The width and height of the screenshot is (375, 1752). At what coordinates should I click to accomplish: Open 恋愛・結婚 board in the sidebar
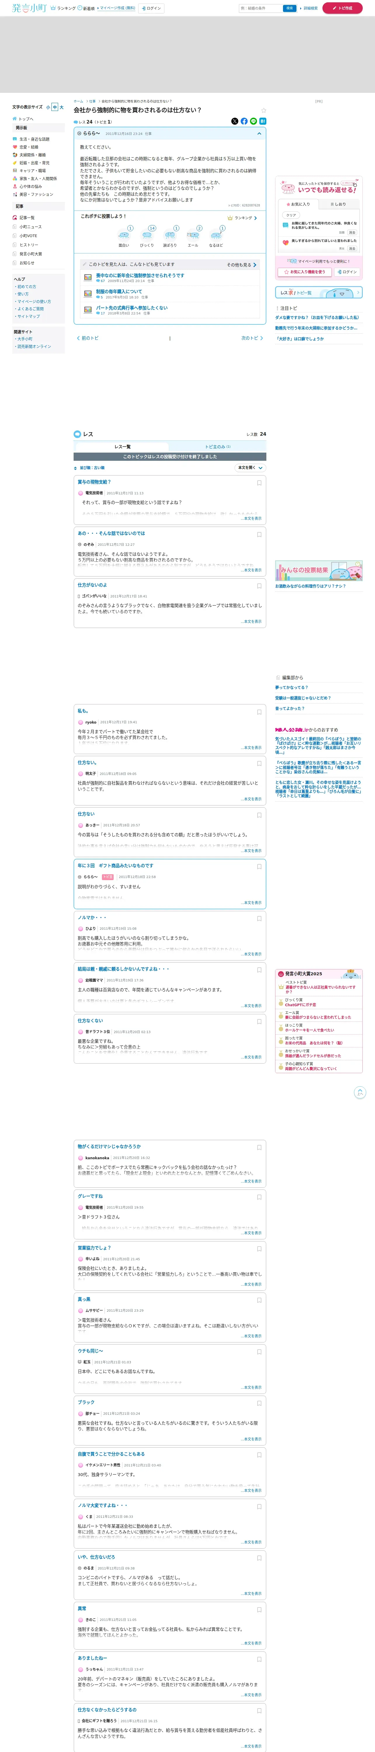point(29,147)
